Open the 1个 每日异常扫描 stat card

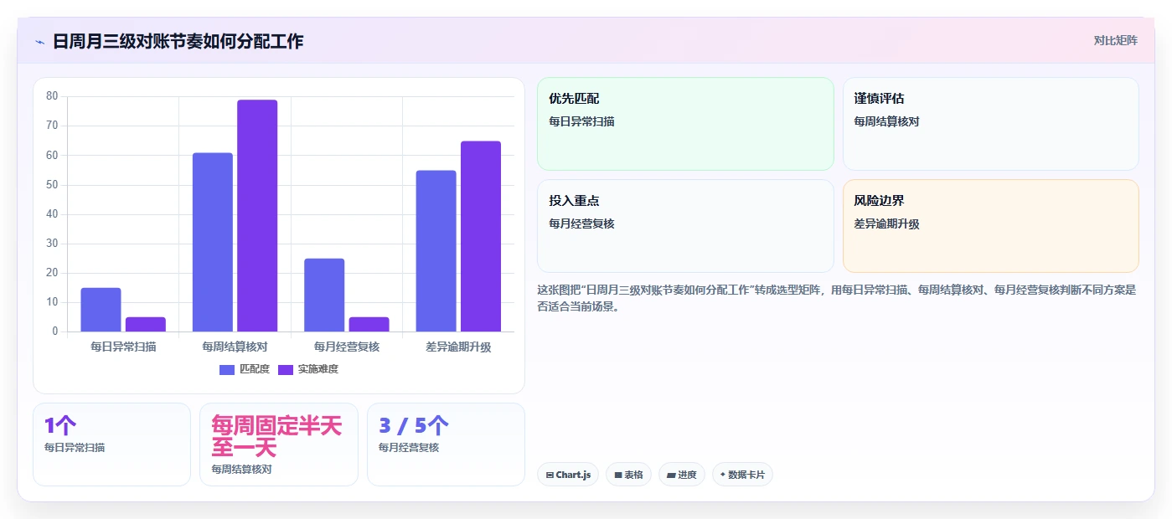(112, 444)
